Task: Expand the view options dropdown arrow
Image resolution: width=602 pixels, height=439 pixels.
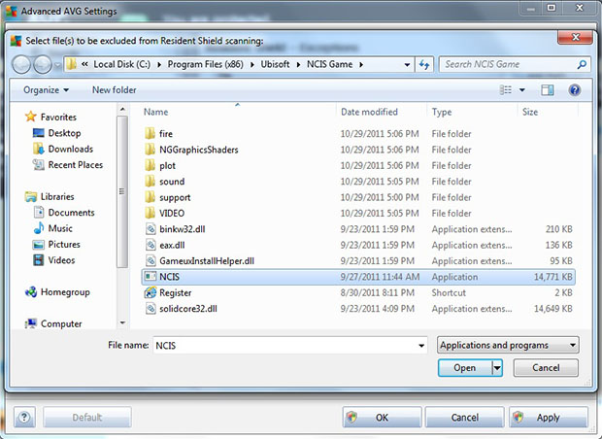Action: [522, 90]
